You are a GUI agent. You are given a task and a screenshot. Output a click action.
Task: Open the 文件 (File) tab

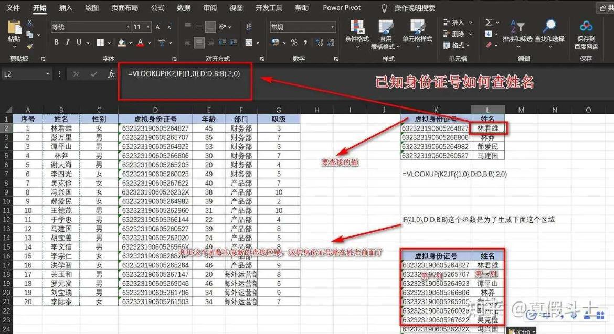point(13,8)
